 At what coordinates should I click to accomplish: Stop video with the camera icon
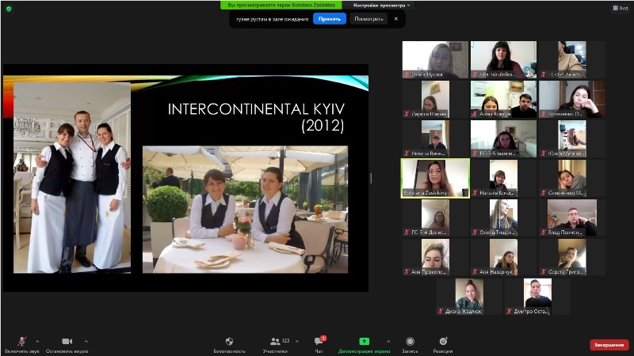coord(67,341)
